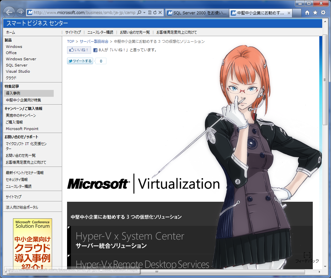Open the Tools gear icon
The height and width of the screenshot is (278, 331).
coord(323,13)
